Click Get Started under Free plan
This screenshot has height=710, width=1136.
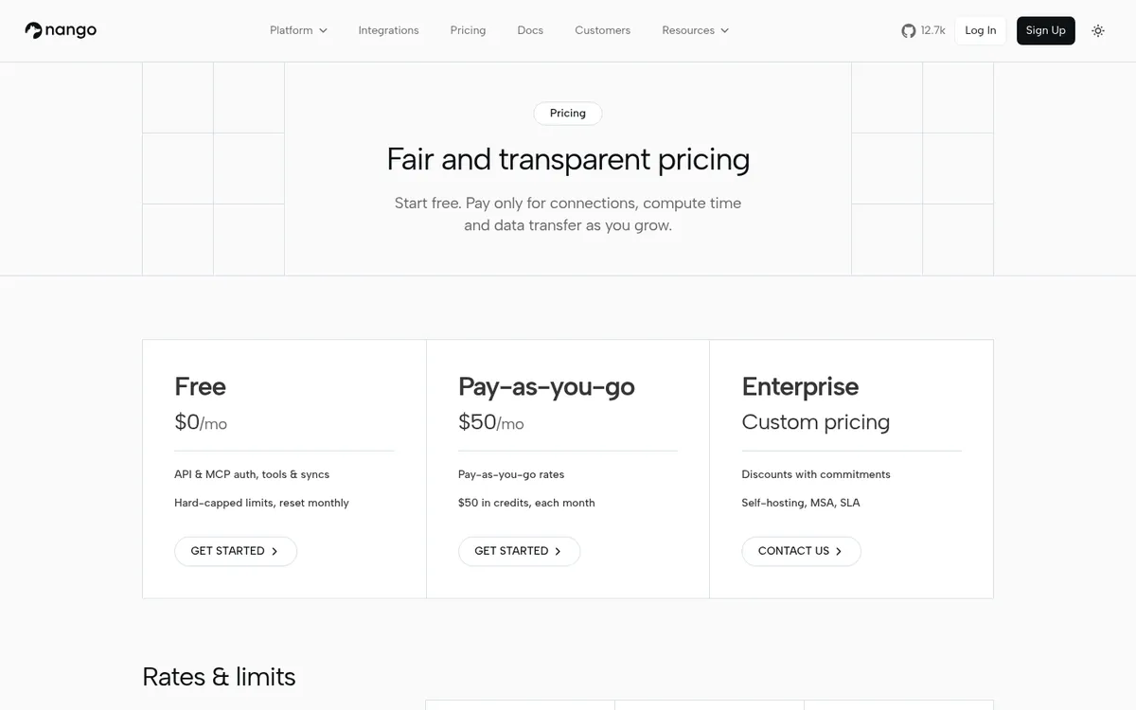236,551
